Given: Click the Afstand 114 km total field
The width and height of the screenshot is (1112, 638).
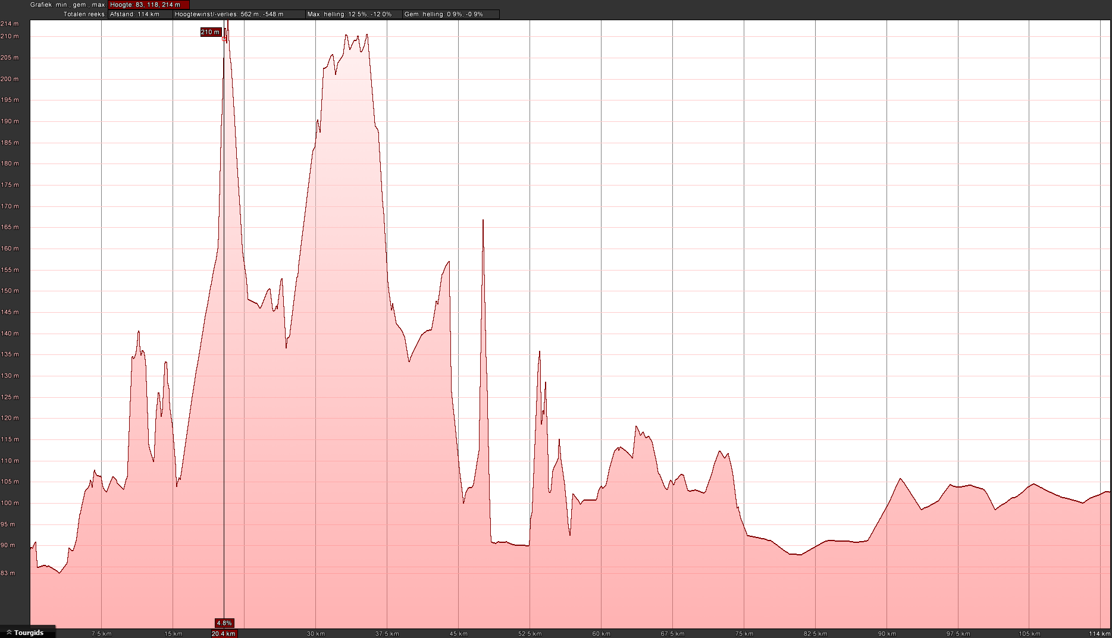Looking at the screenshot, I should coord(140,14).
